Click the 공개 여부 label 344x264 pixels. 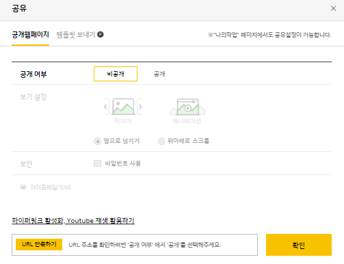(34, 75)
